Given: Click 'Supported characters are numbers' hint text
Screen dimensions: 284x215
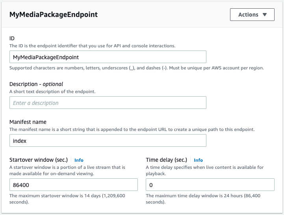Looking at the screenshot, I should point(137,68).
